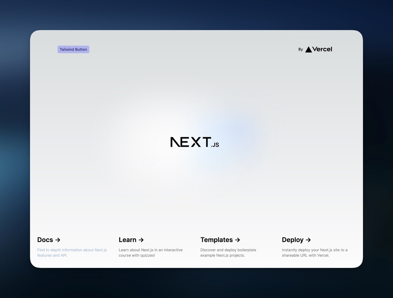393x298 pixels.
Task: Click the arrow next to Learn
Action: coord(141,240)
